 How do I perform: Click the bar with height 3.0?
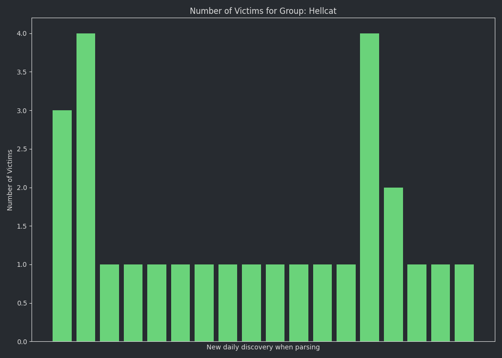click(x=62, y=226)
